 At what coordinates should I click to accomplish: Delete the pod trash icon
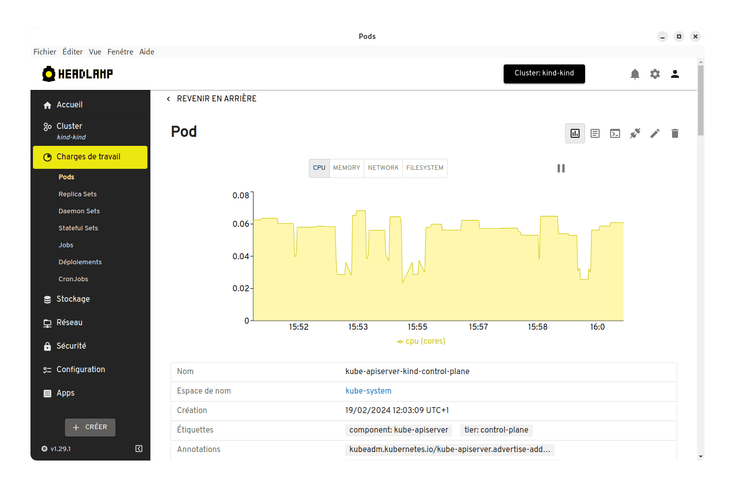click(x=675, y=133)
